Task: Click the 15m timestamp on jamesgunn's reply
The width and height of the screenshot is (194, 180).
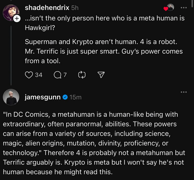Action: coord(75,97)
